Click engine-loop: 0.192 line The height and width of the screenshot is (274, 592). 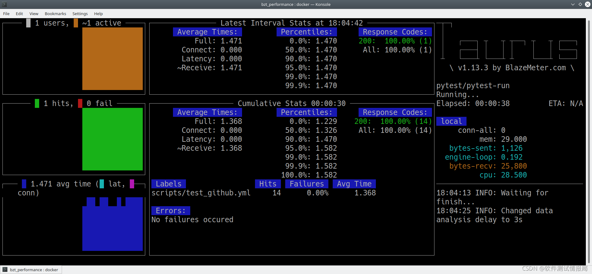[x=484, y=157]
